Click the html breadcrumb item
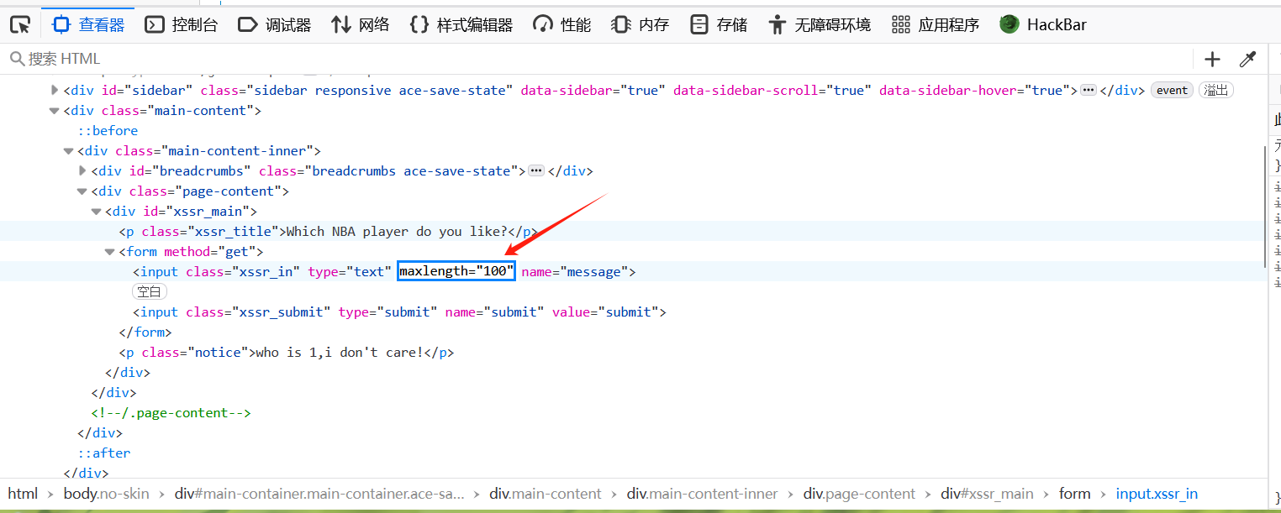Viewport: 1281px width, 513px height. [23, 494]
